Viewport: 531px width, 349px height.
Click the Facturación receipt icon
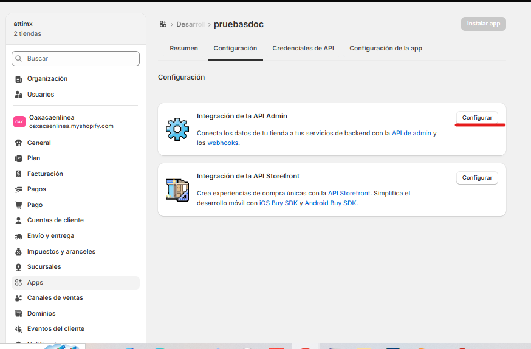(x=19, y=174)
